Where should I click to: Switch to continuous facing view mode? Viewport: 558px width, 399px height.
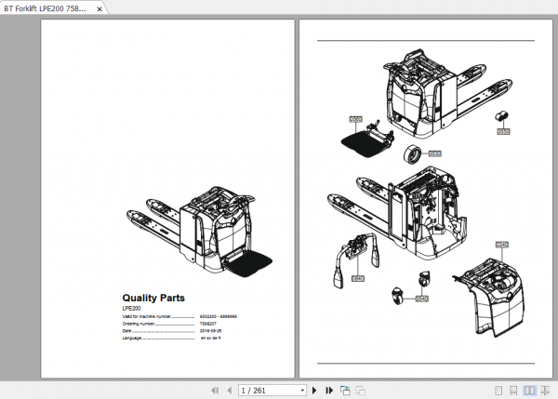(x=545, y=391)
